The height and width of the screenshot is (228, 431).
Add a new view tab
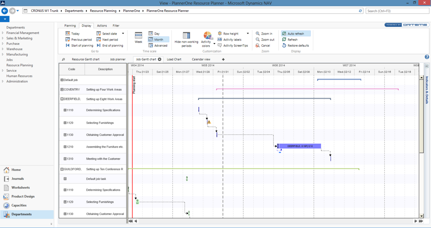pos(223,60)
